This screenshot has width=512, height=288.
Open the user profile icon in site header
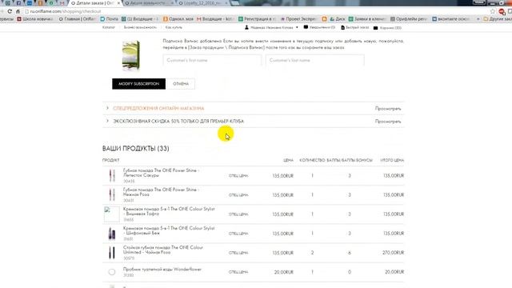pyautogui.click(x=246, y=27)
